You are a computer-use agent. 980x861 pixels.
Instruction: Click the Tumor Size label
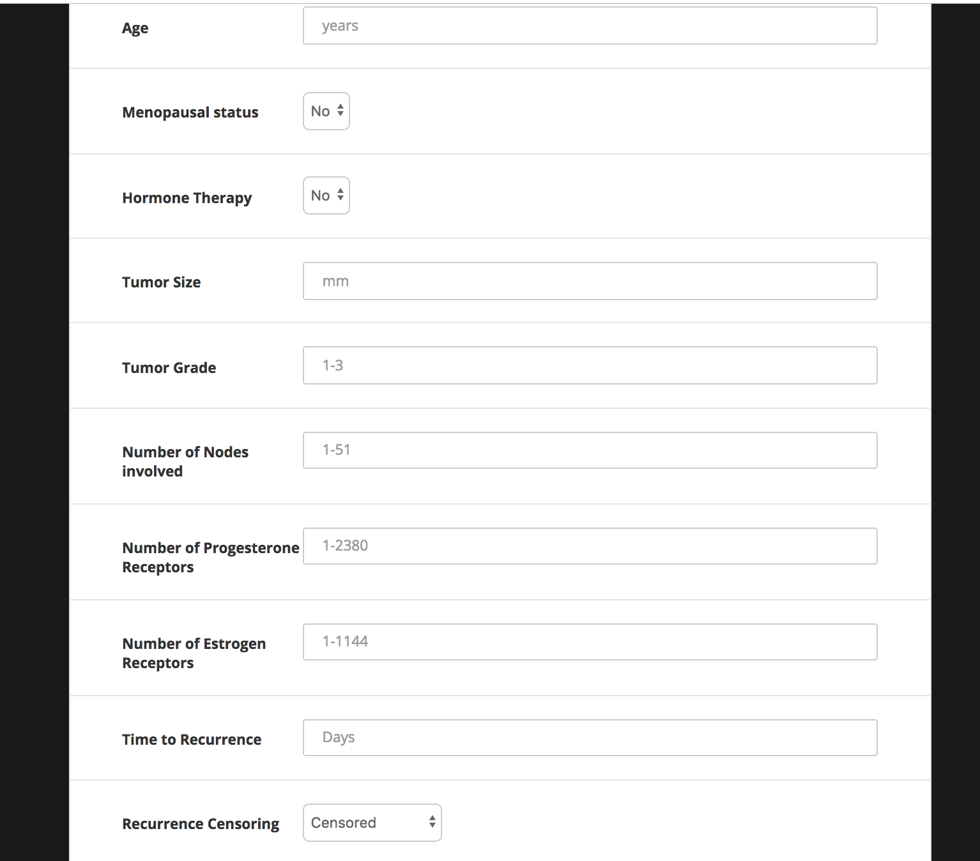pyautogui.click(x=162, y=282)
